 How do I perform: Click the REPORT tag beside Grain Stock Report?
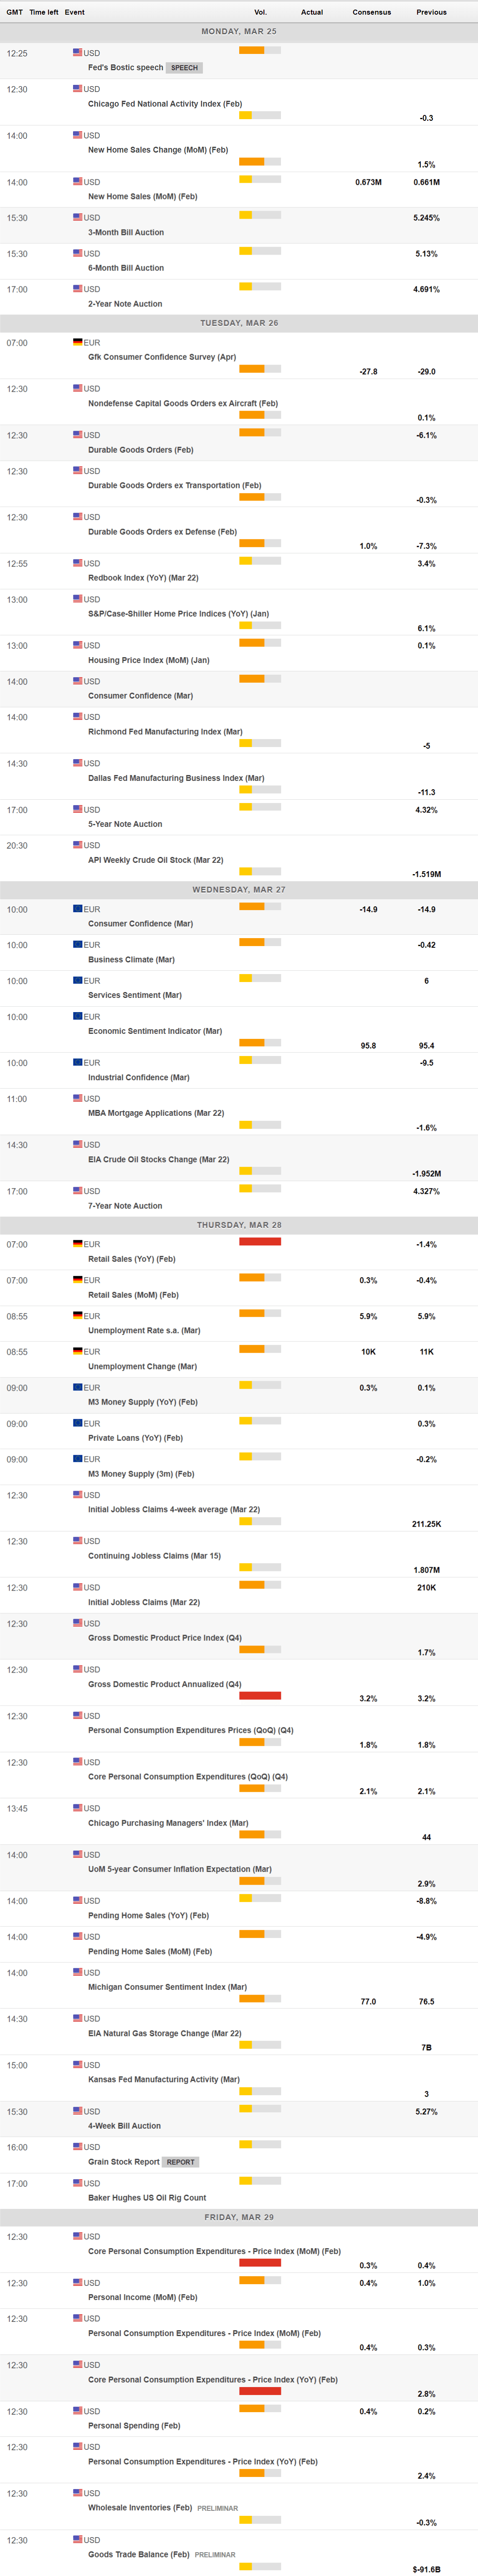181,2162
